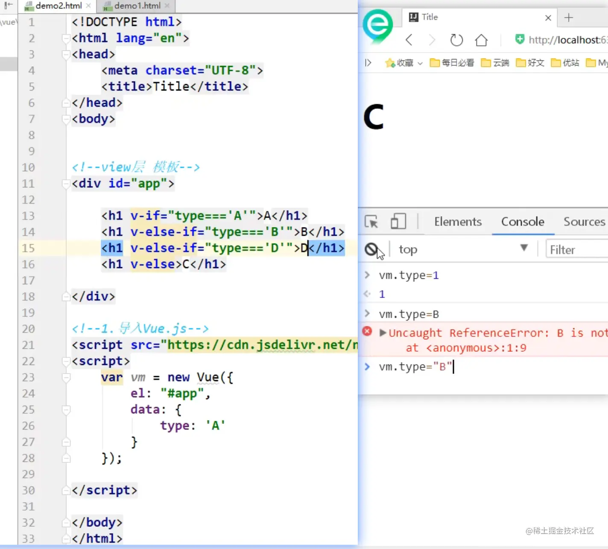Switch to the demo1.html editor tab
Screen dimensions: 608x549
[x=137, y=6]
